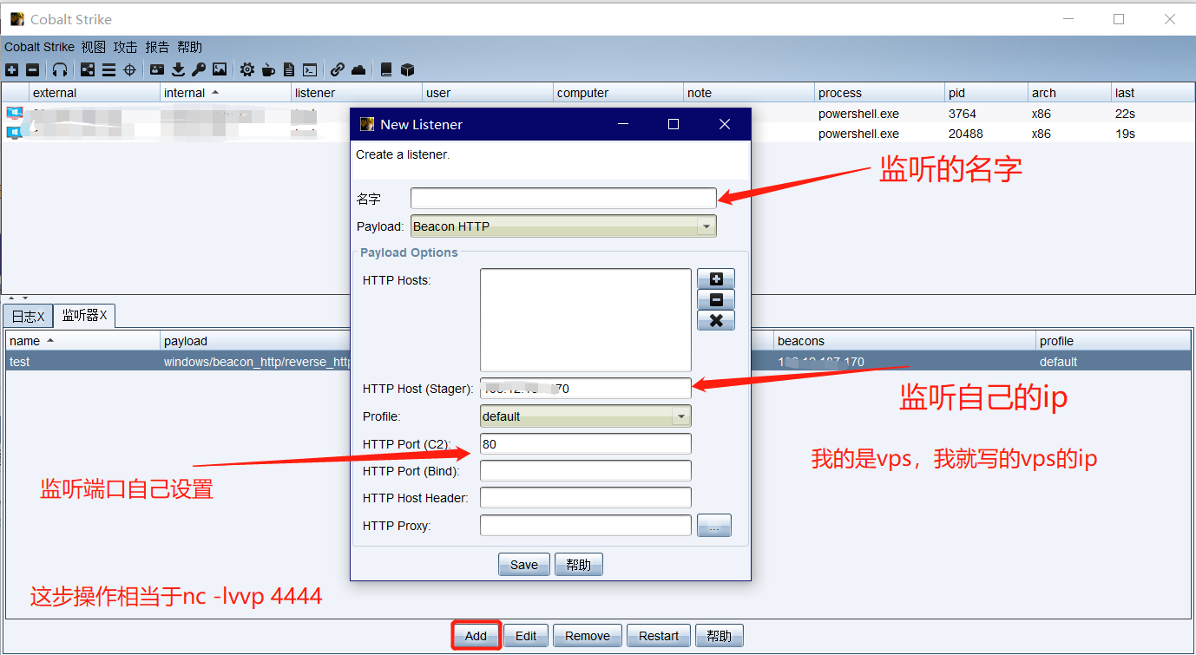1196x655 pixels.
Task: Click the cube about icon
Action: coord(407,69)
